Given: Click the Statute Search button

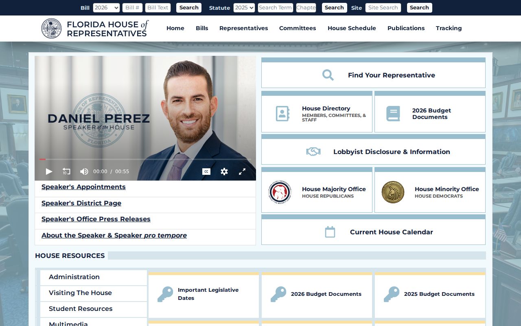Looking at the screenshot, I should [x=335, y=8].
